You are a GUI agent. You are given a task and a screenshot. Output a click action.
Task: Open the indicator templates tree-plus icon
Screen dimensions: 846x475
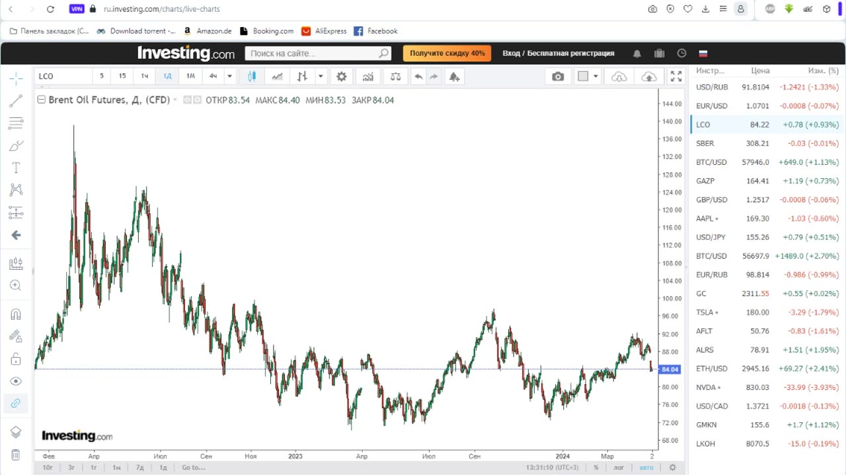tap(454, 77)
